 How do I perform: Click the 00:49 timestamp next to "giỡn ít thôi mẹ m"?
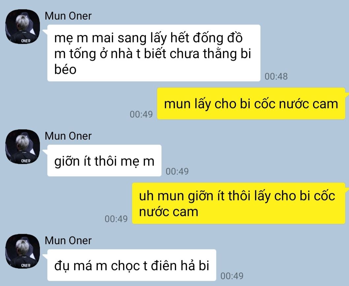click(177, 171)
